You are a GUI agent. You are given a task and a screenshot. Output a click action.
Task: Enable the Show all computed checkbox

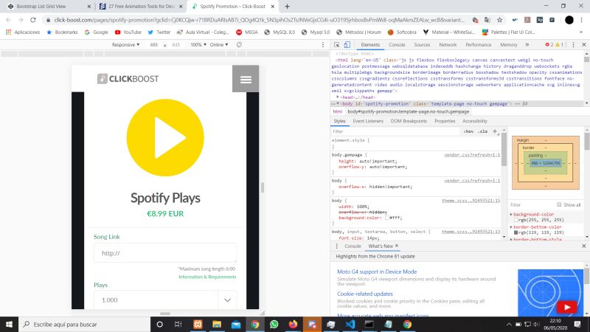(x=559, y=204)
